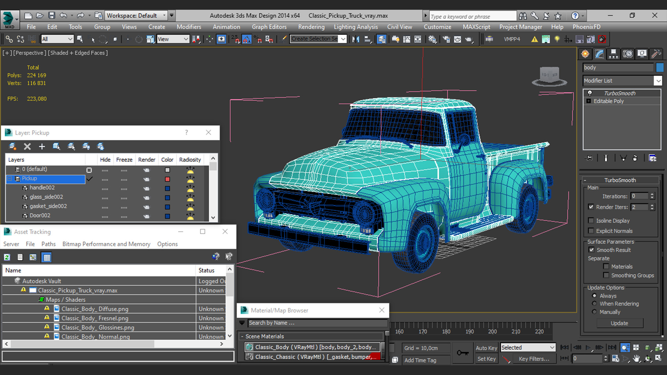Open the Hierarchy command panel tab
This screenshot has height=375, width=667.
pyautogui.click(x=614, y=54)
